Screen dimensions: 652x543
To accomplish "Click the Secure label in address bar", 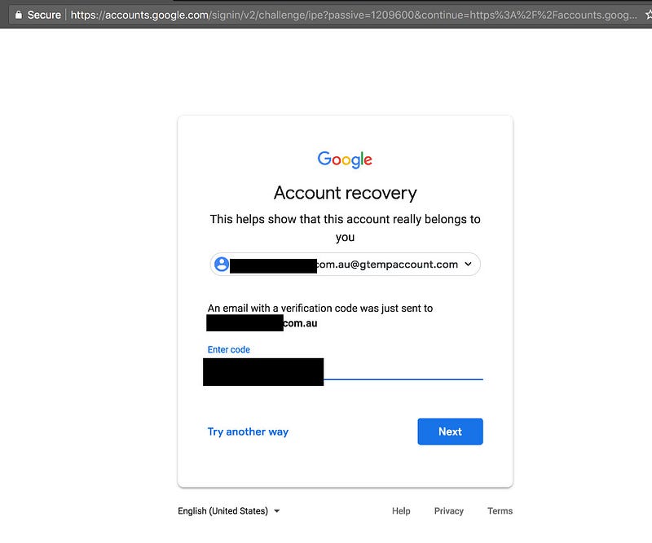I will pos(44,15).
